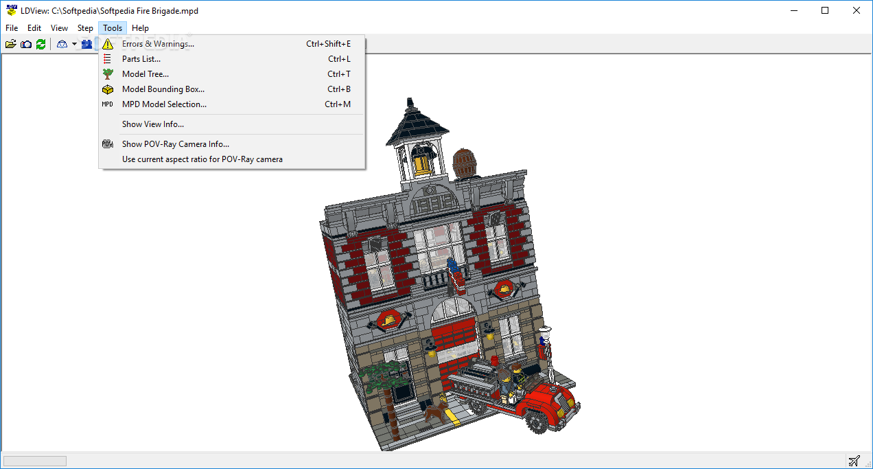Minimize the LDView window
Viewport: 873px width, 469px height.
point(793,10)
